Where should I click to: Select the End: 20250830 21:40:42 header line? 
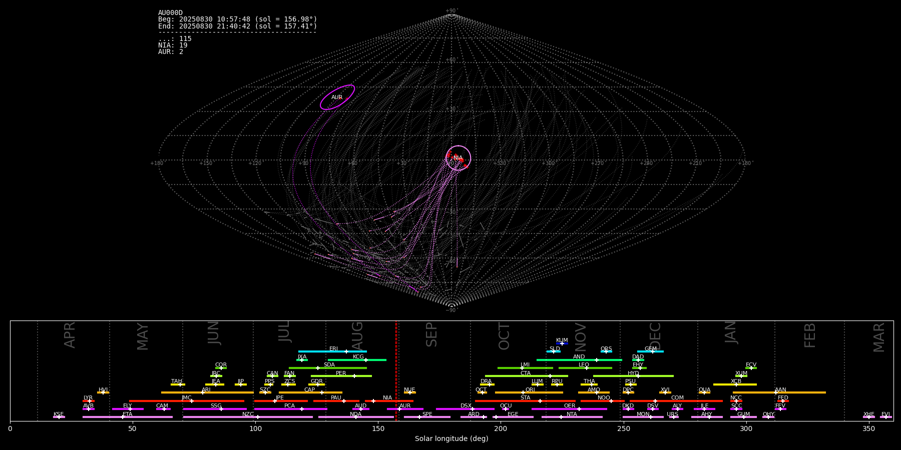[238, 26]
